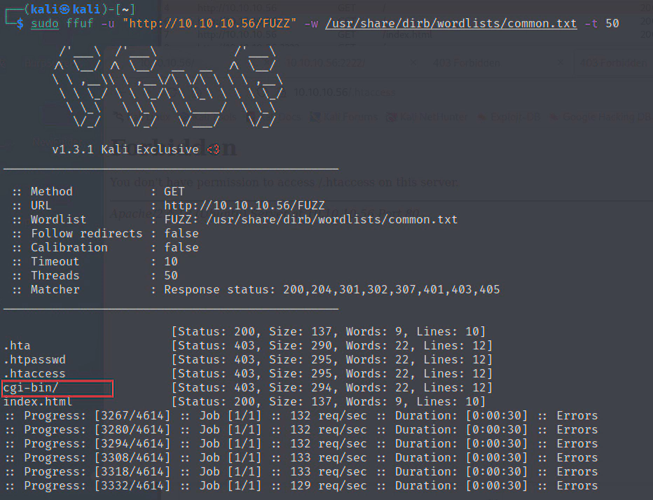Click the FUZZ wordlist path in config summary
This screenshot has width=653, height=500.
coord(310,219)
